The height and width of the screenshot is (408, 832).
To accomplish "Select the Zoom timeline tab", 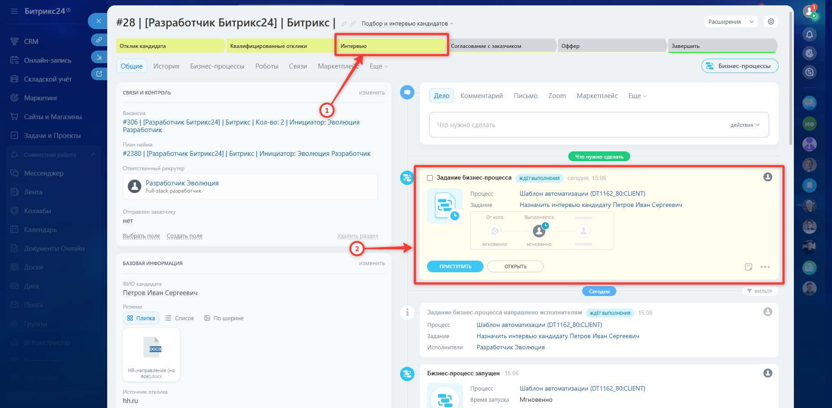I will click(557, 96).
